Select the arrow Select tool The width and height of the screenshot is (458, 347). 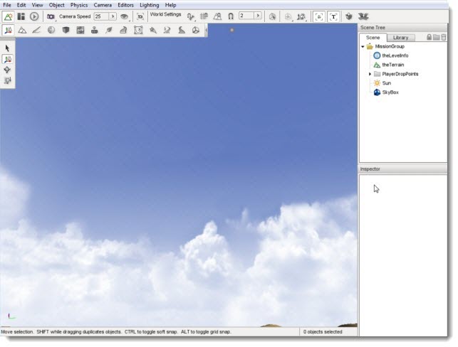click(7, 48)
